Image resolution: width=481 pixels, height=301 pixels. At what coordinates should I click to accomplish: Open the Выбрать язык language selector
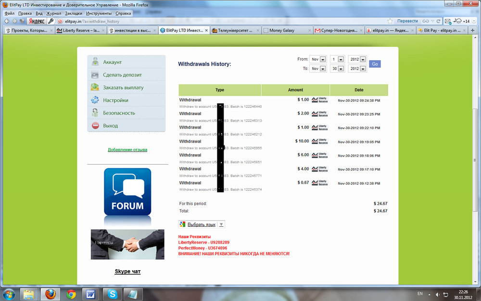[x=202, y=224]
